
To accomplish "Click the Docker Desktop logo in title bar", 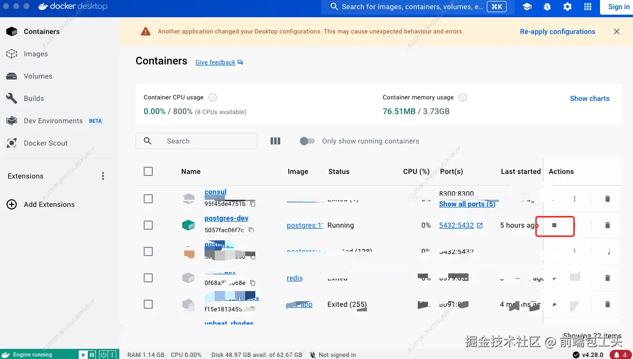I will tap(73, 7).
